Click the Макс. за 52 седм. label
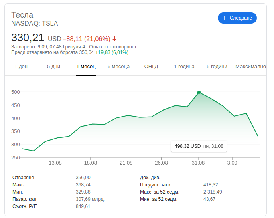274x218 pixels. tap(160, 192)
